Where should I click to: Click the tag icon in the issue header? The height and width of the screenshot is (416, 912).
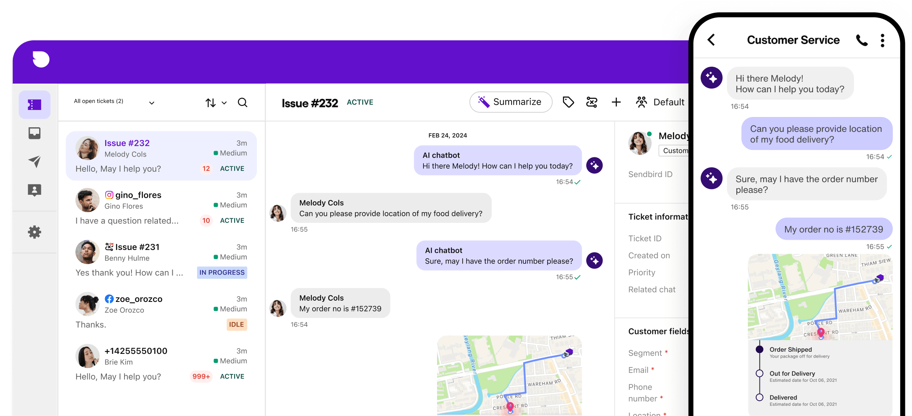tap(568, 102)
